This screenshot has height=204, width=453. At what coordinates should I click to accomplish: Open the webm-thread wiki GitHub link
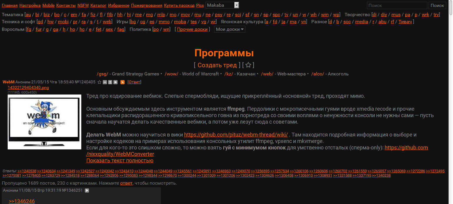(x=236, y=135)
